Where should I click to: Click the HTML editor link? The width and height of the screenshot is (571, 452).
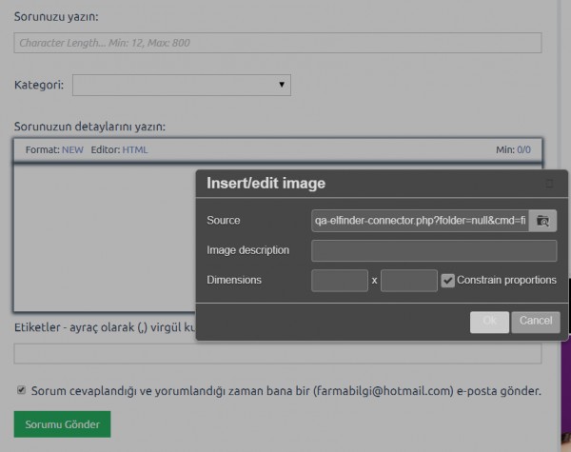135,149
